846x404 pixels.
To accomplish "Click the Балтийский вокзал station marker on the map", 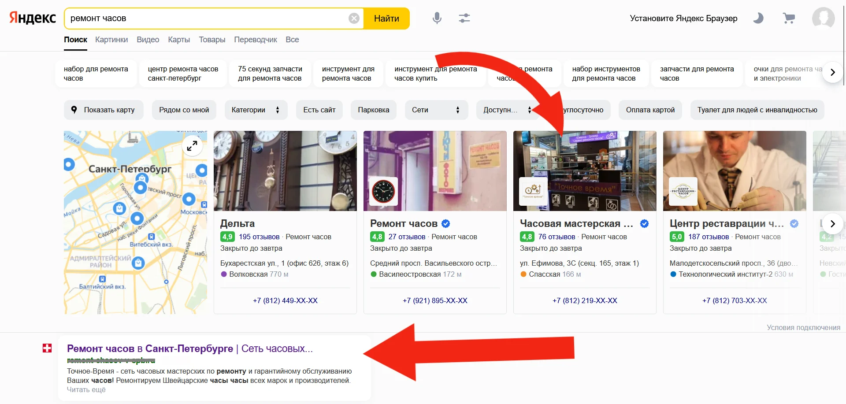I will (x=102, y=279).
